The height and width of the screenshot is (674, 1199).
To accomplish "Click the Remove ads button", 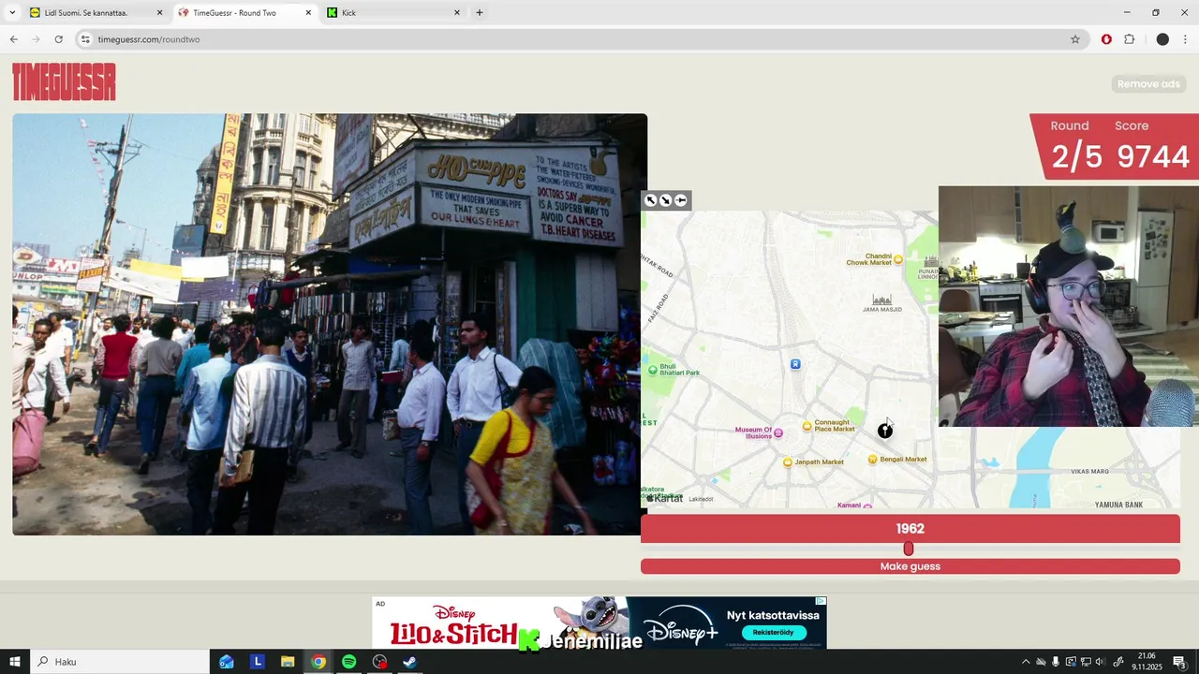I will click(1148, 84).
